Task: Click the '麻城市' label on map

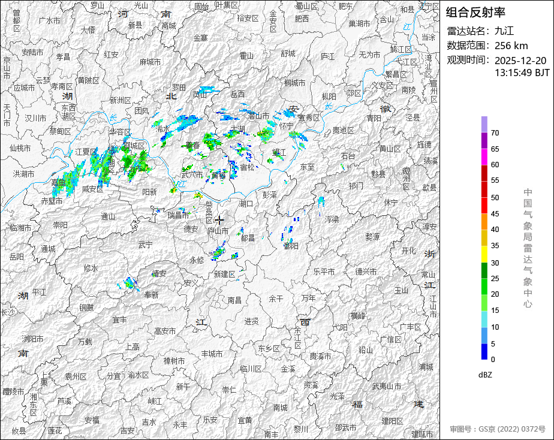Action: (150, 62)
